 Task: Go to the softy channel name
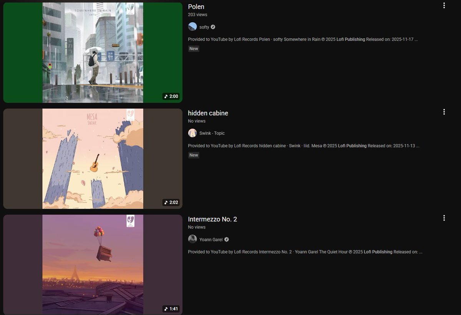[204, 27]
